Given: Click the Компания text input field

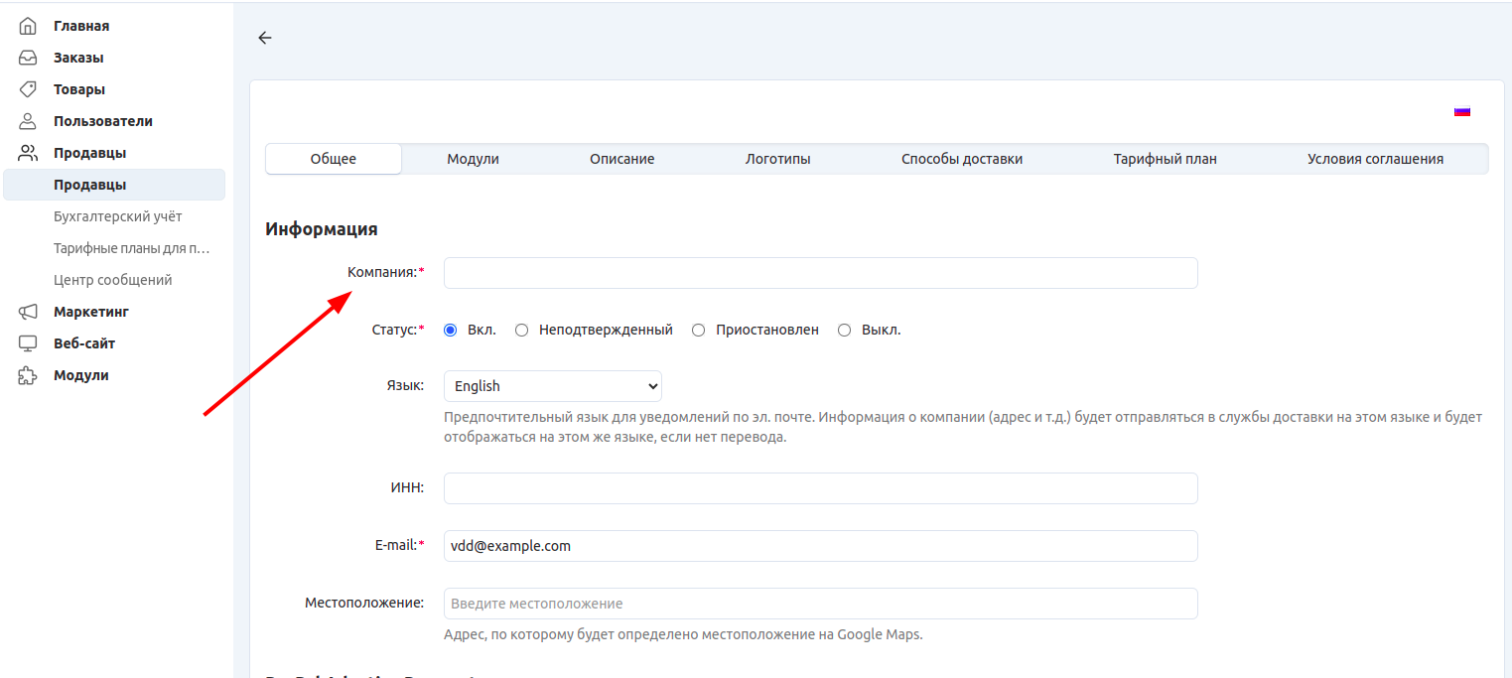Looking at the screenshot, I should 820,273.
